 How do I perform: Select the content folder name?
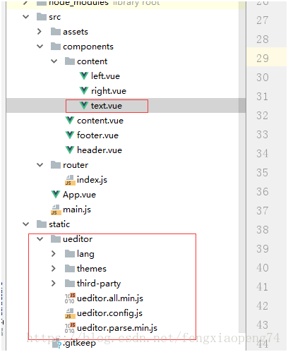[92, 61]
